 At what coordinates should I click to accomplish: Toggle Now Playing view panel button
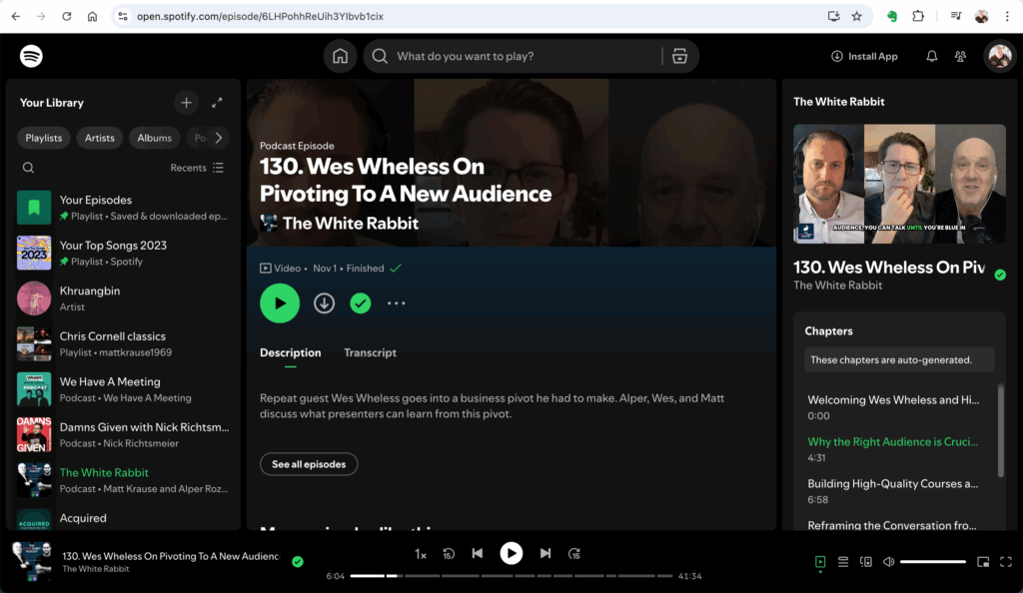pyautogui.click(x=820, y=562)
